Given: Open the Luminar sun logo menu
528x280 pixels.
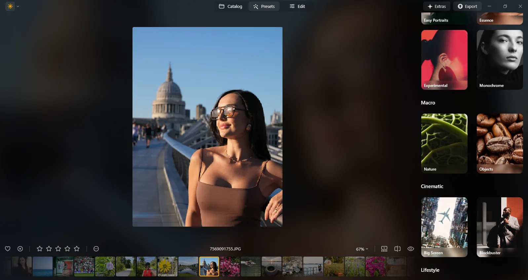Looking at the screenshot, I should pos(10,6).
